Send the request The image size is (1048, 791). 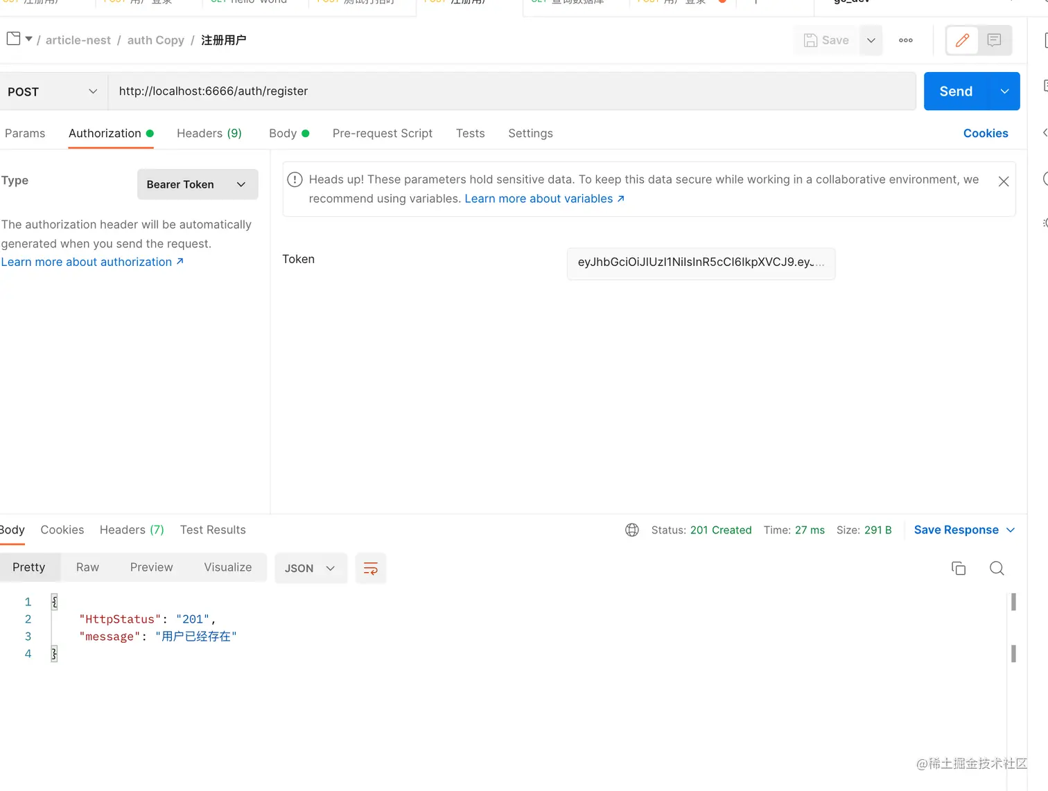[956, 91]
